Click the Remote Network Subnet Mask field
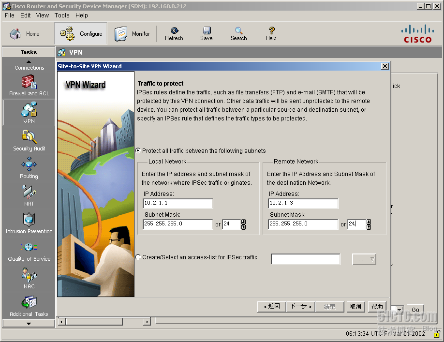Viewport: 444px width, 342px height. pos(303,224)
